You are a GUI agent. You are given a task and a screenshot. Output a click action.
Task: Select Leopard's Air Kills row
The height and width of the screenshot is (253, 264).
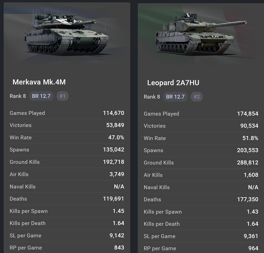coord(201,175)
